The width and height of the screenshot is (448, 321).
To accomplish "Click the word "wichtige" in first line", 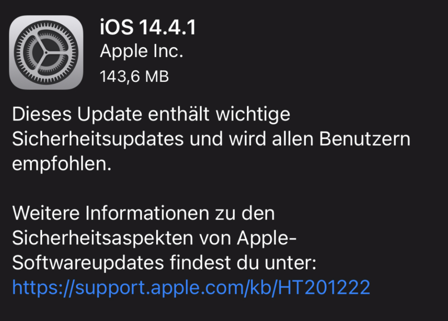I will (253, 115).
